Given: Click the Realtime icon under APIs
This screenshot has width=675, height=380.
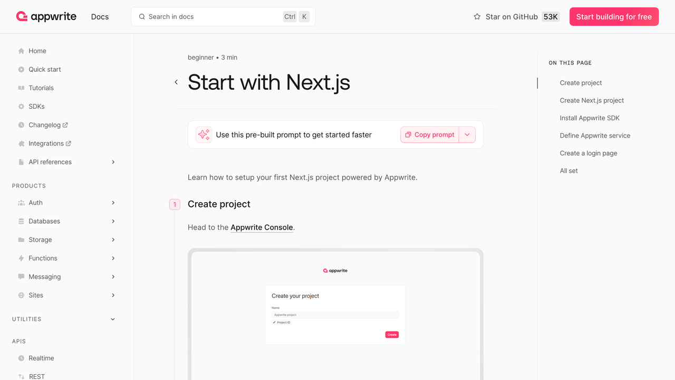Looking at the screenshot, I should pos(20,358).
